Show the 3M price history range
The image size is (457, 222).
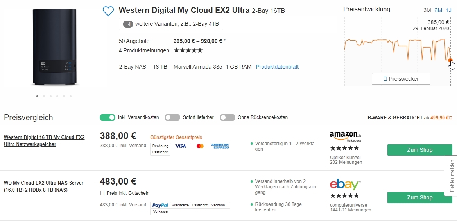tap(427, 10)
